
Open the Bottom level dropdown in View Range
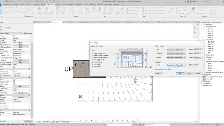point(176,57)
